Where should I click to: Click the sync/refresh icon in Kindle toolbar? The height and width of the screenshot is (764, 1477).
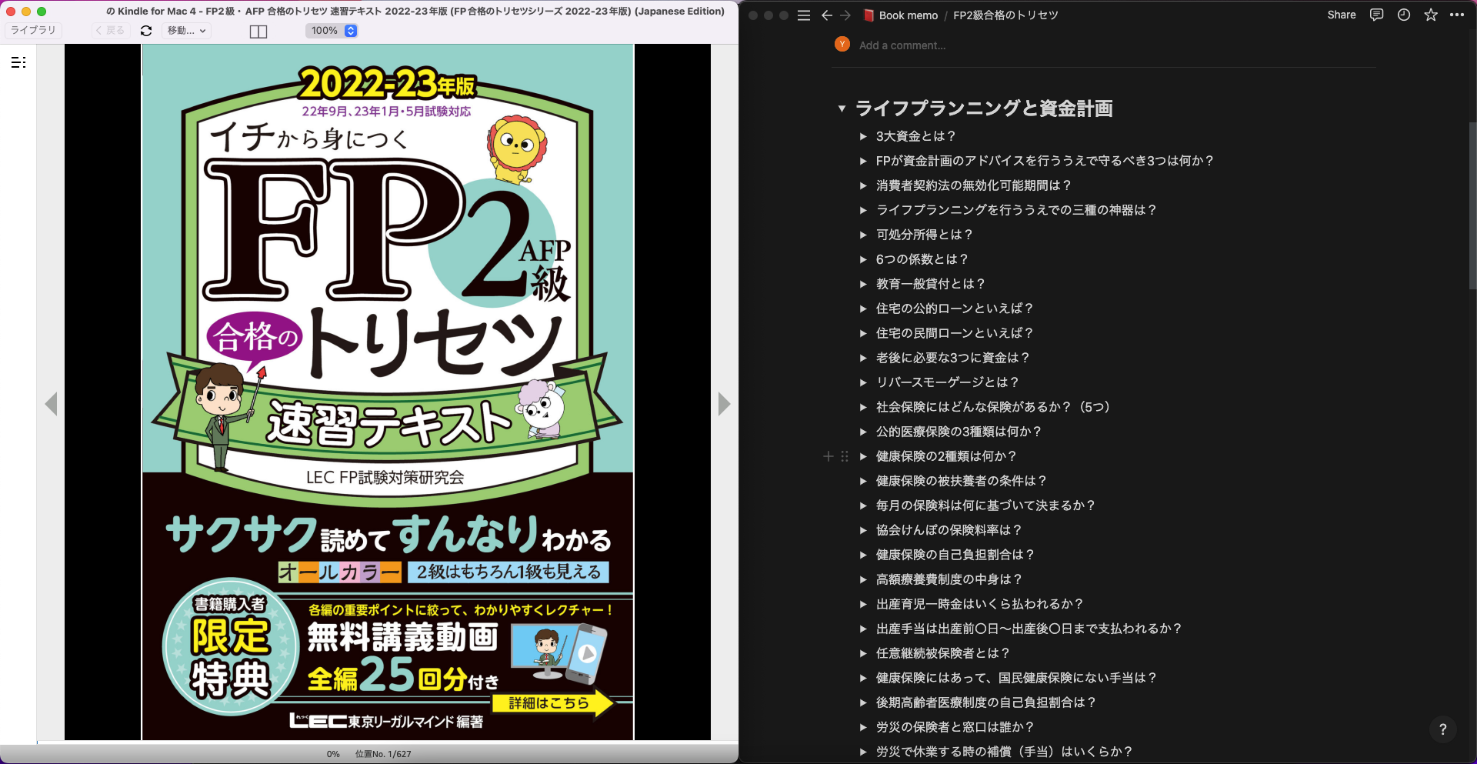pos(145,31)
